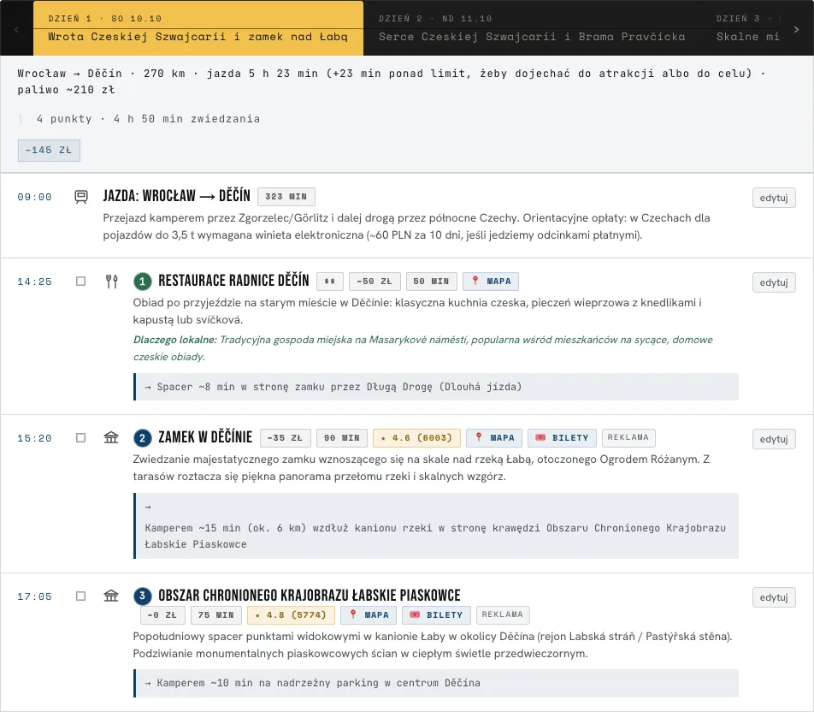This screenshot has width=814, height=712.
Task: Open the Dzień 3 Skalne tab
Action: (747, 28)
